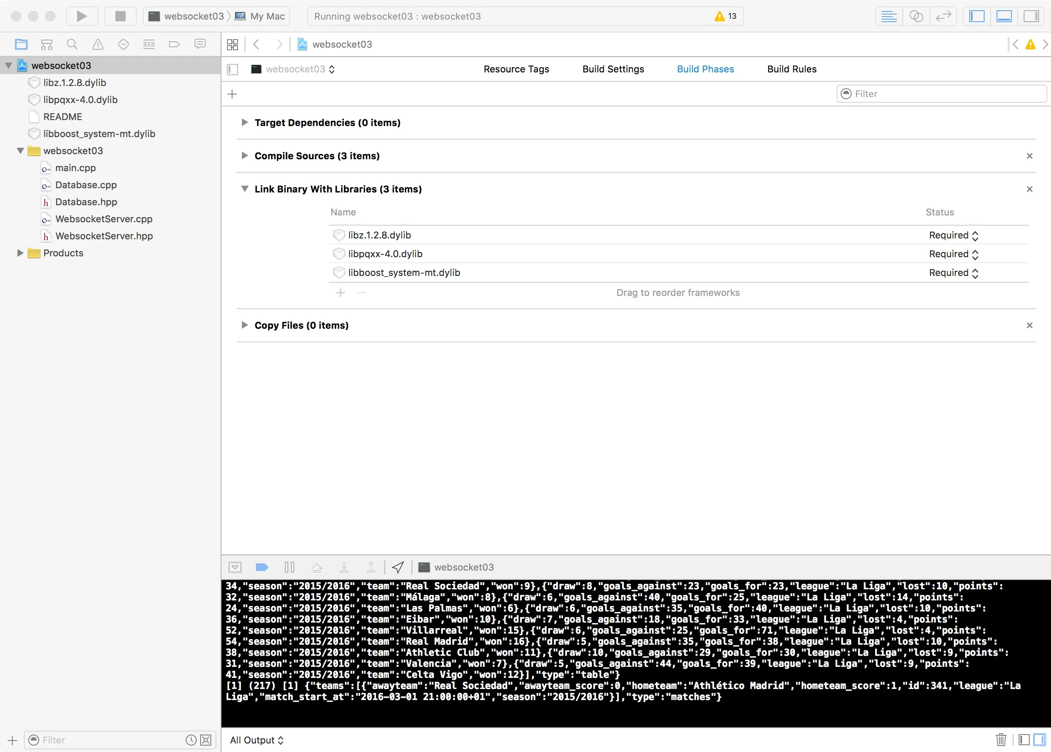The width and height of the screenshot is (1051, 752).
Task: Click the Stop button in the toolbar
Action: [121, 16]
